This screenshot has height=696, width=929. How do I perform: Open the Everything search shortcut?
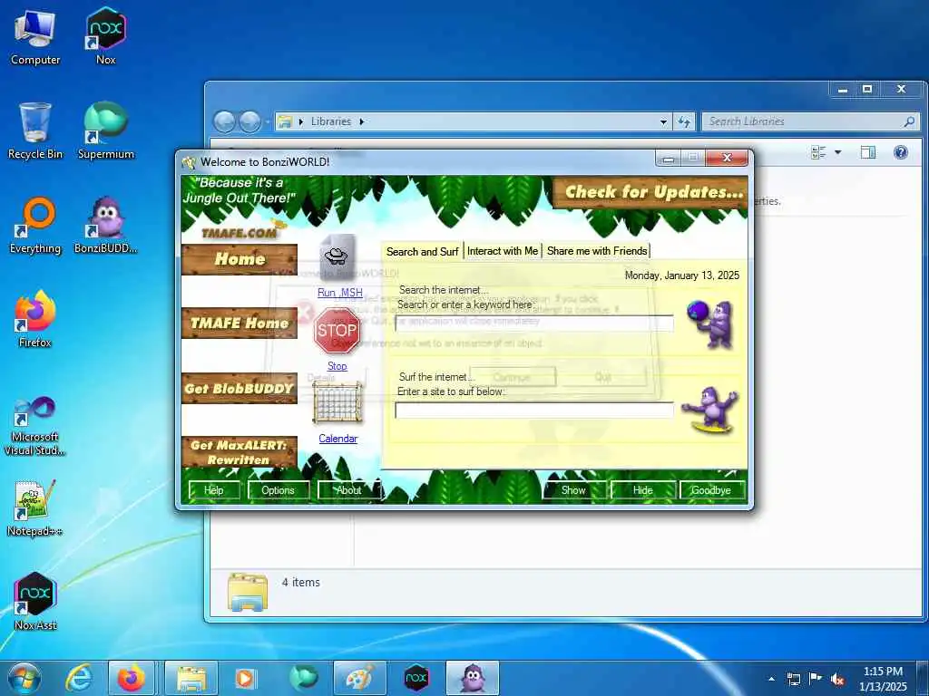pyautogui.click(x=35, y=225)
